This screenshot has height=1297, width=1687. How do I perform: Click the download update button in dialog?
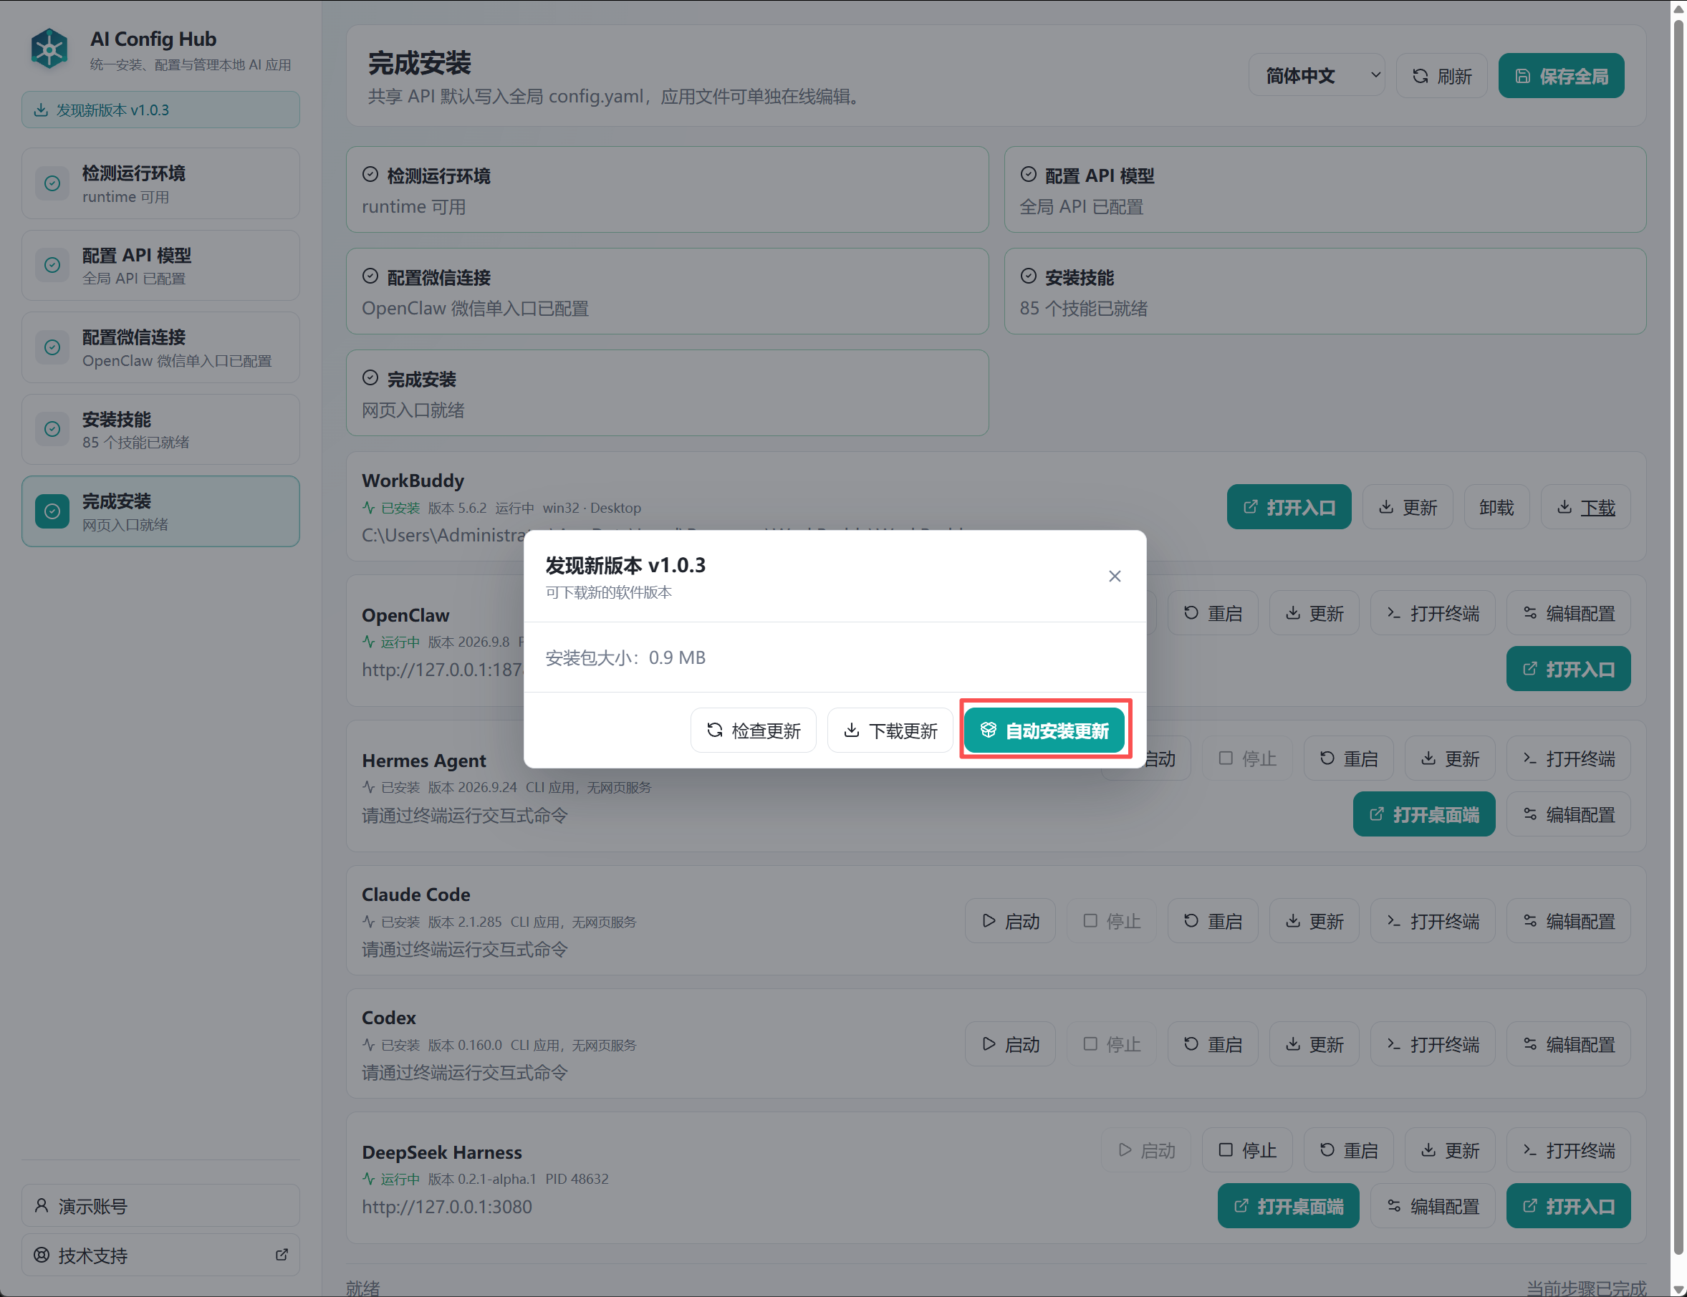tap(890, 730)
